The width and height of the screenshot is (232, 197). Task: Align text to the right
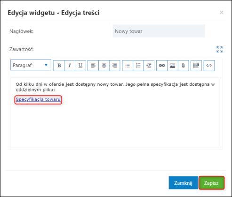pos(115,66)
